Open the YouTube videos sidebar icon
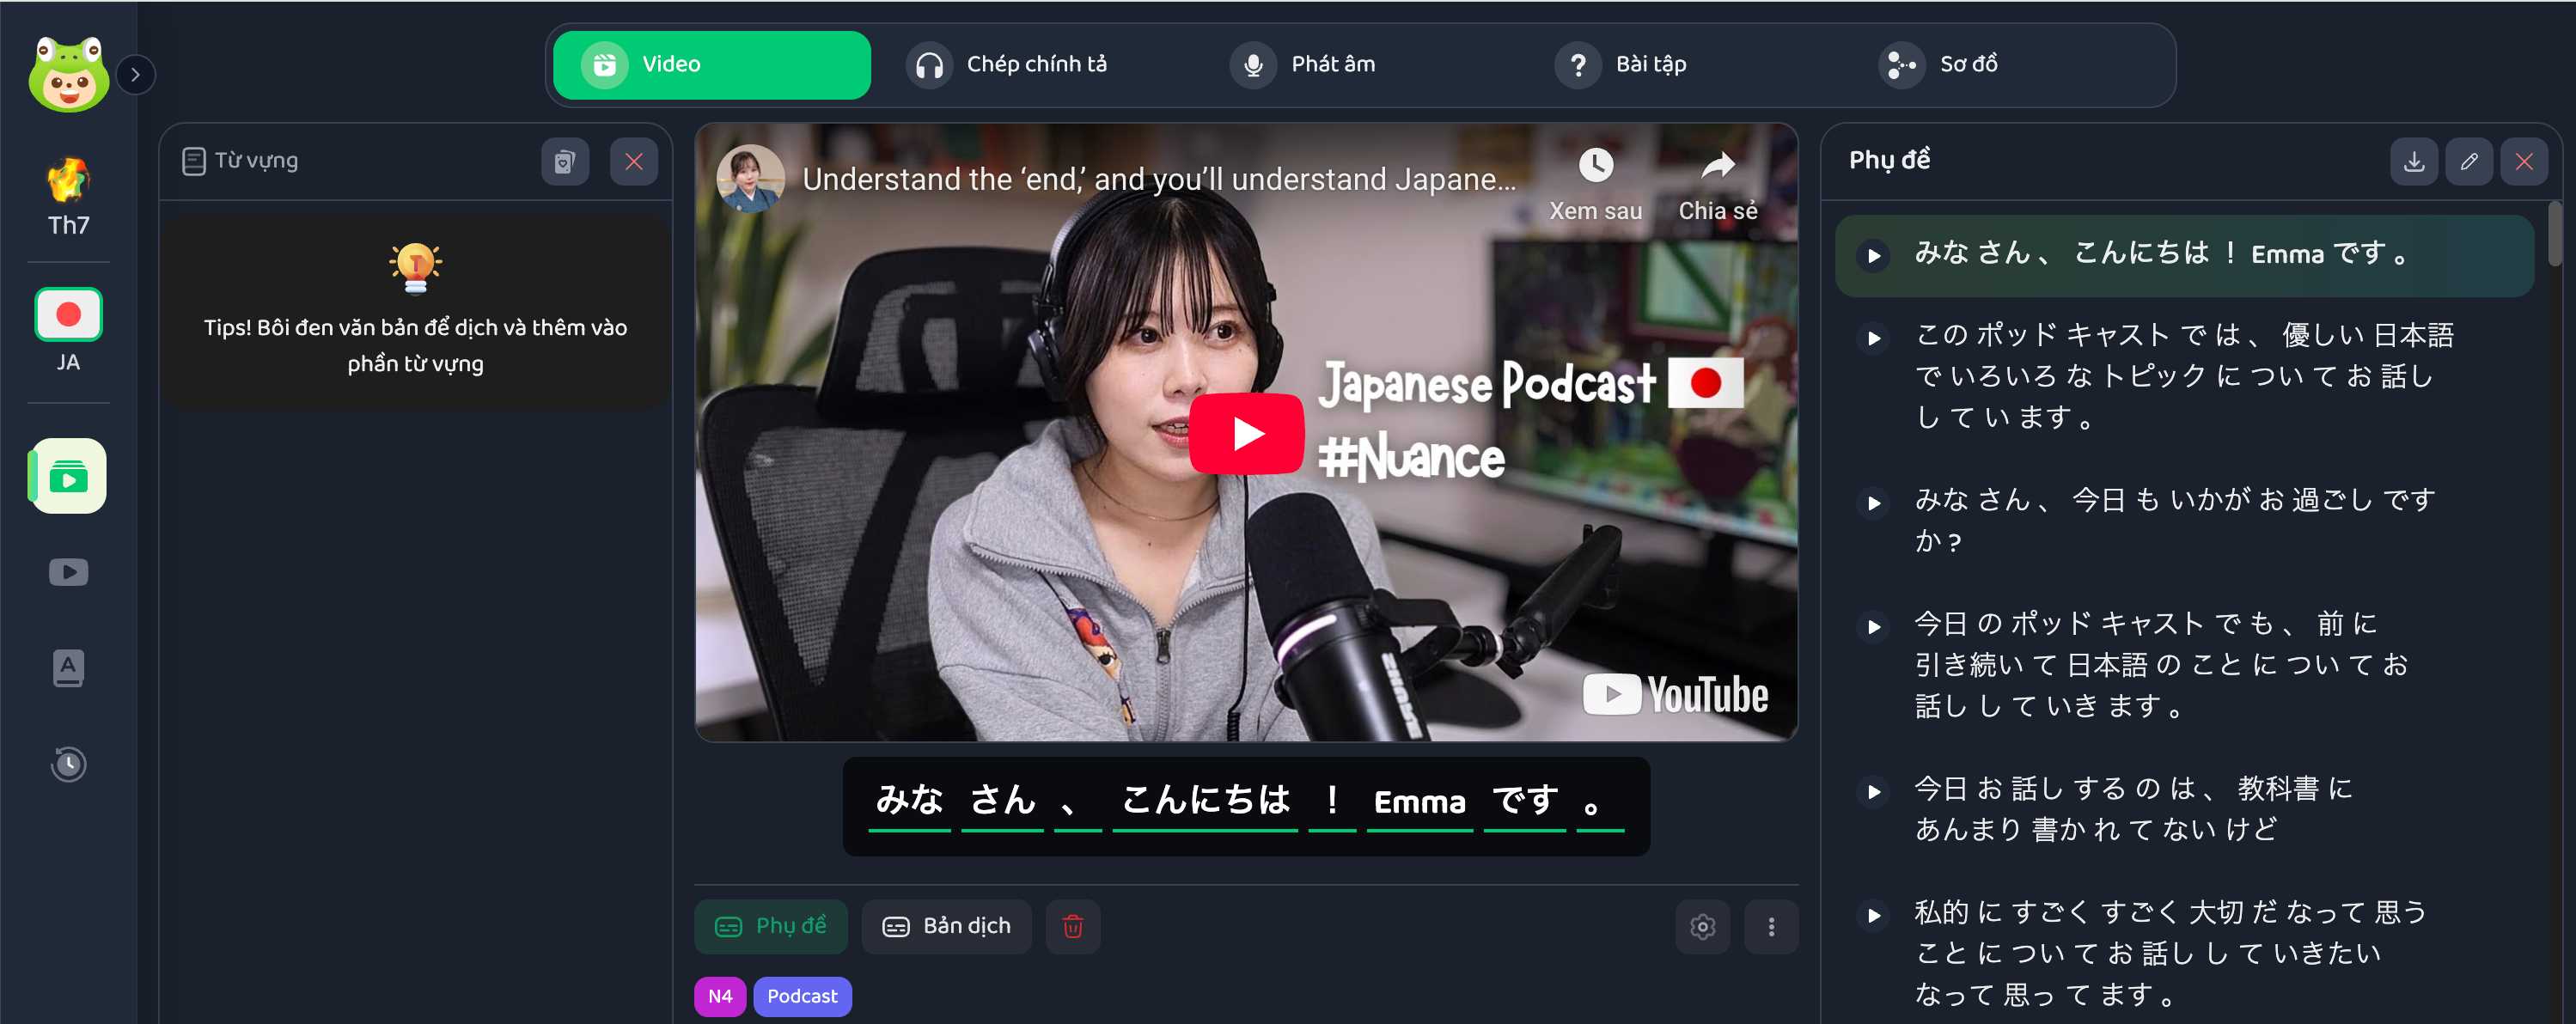 [68, 572]
